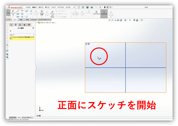Viewport: 178px width, 126px height.
Task: Open the Edit (編集) menu
Action: (x=35, y=7)
